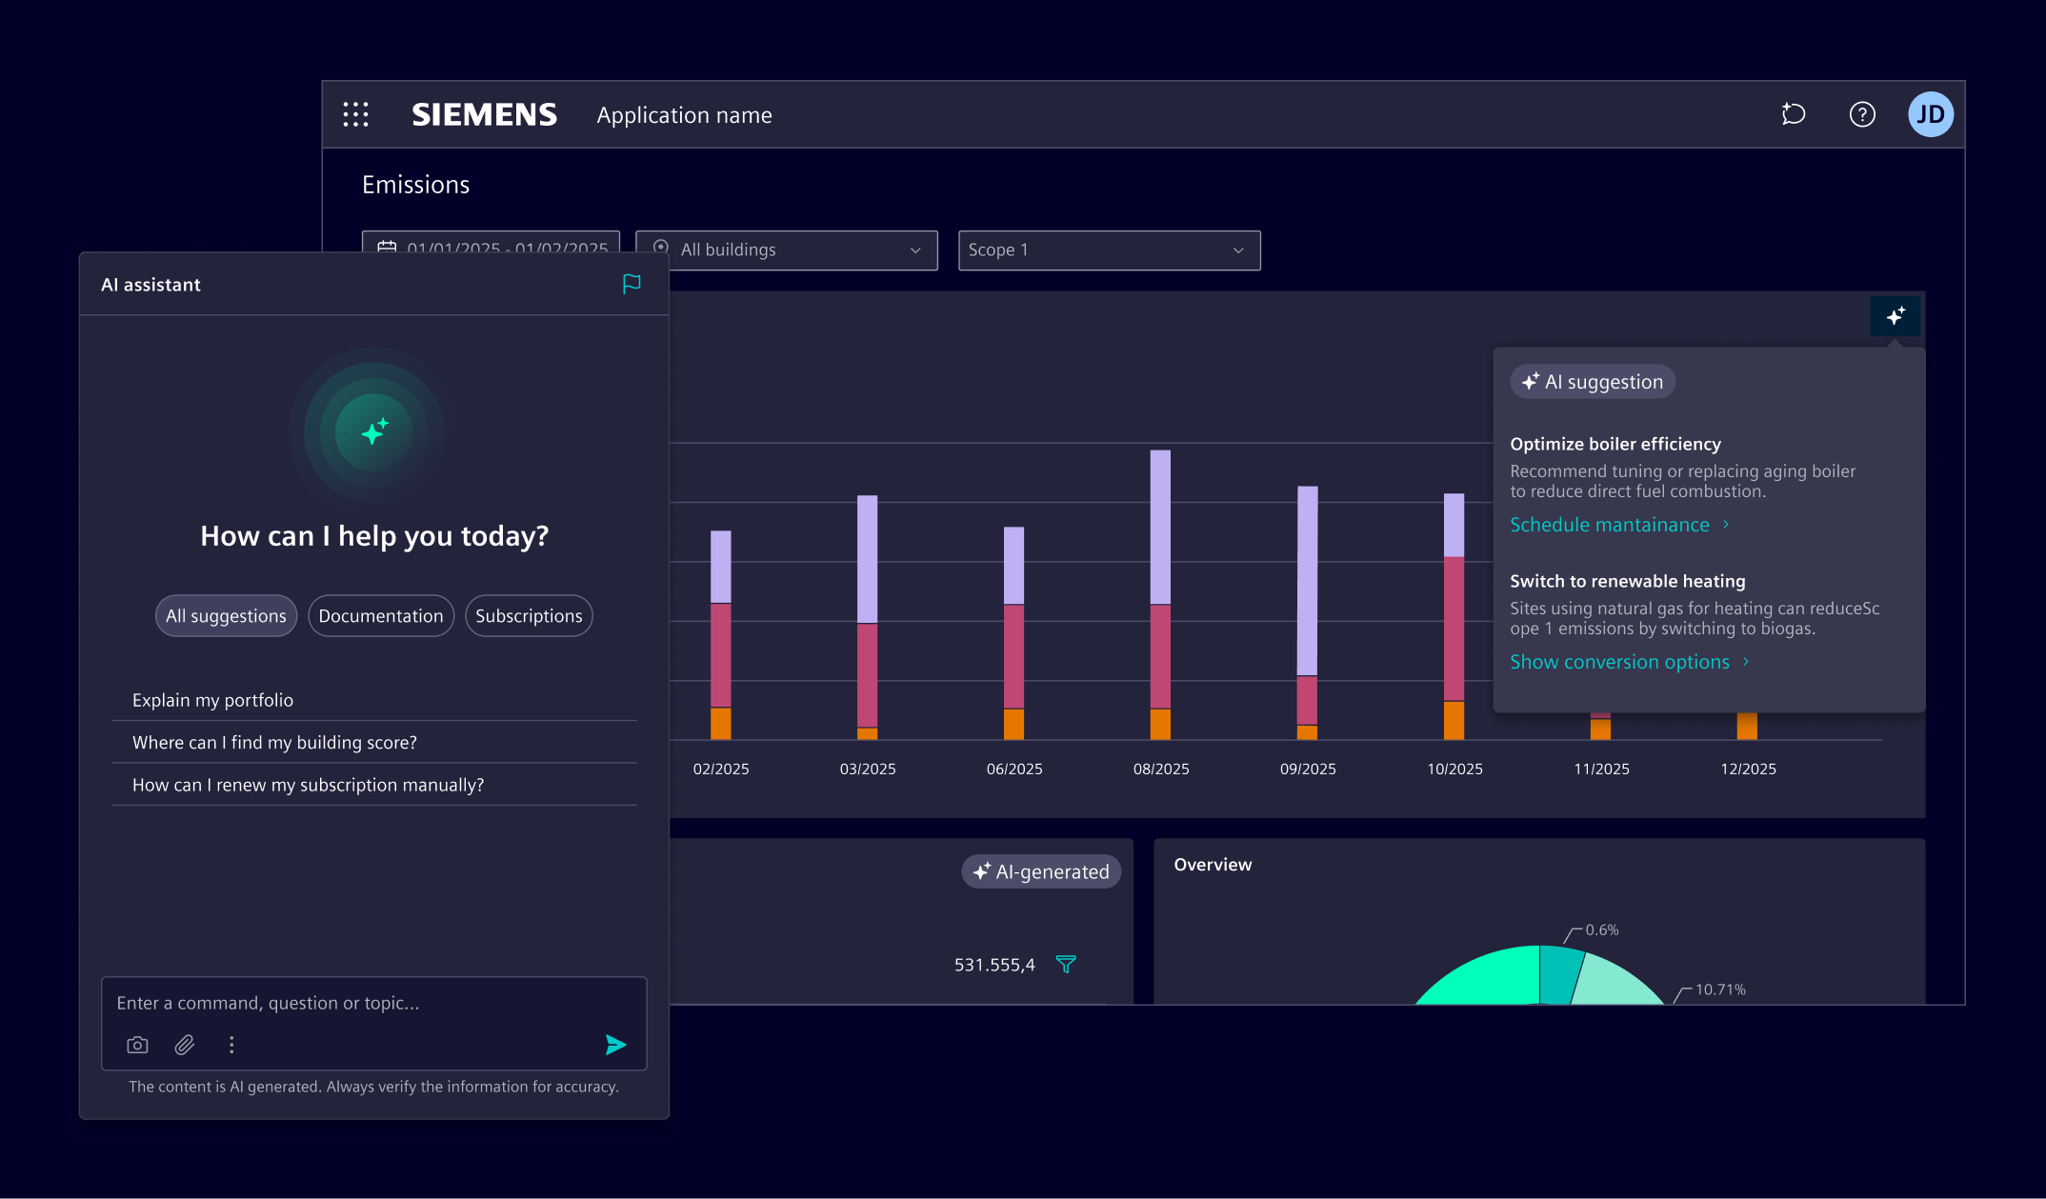Click the feedback chat icon in header
The height and width of the screenshot is (1199, 2046).
point(1794,114)
